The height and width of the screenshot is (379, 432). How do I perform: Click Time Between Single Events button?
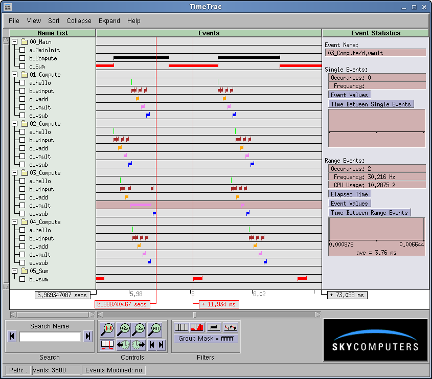(371, 104)
